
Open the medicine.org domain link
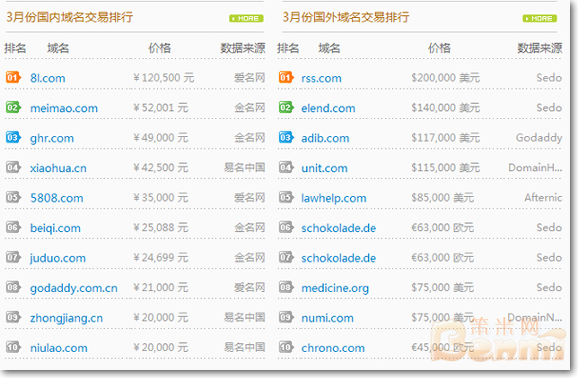pyautogui.click(x=335, y=288)
